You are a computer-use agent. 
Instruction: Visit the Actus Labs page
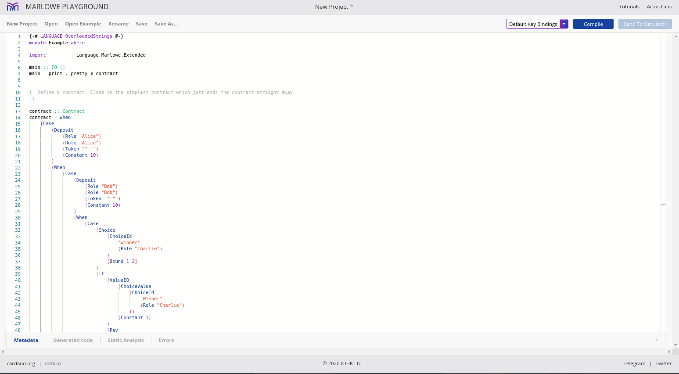659,7
